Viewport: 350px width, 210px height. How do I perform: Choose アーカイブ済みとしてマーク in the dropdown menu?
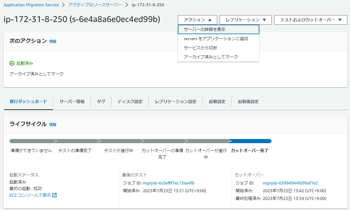coord(218,57)
